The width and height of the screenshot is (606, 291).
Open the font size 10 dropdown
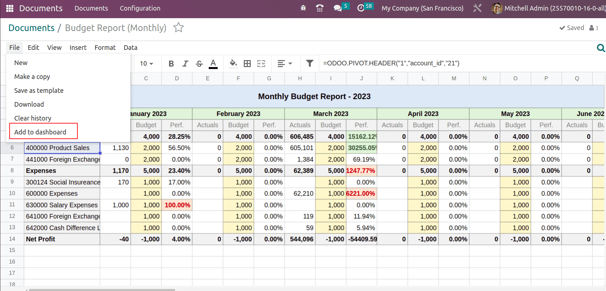pos(147,63)
